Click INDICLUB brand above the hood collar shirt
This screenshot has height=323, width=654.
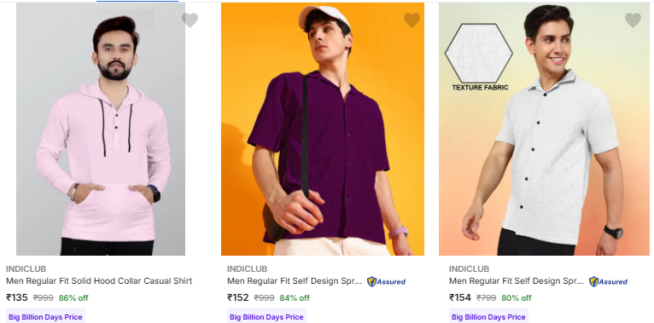(26, 269)
